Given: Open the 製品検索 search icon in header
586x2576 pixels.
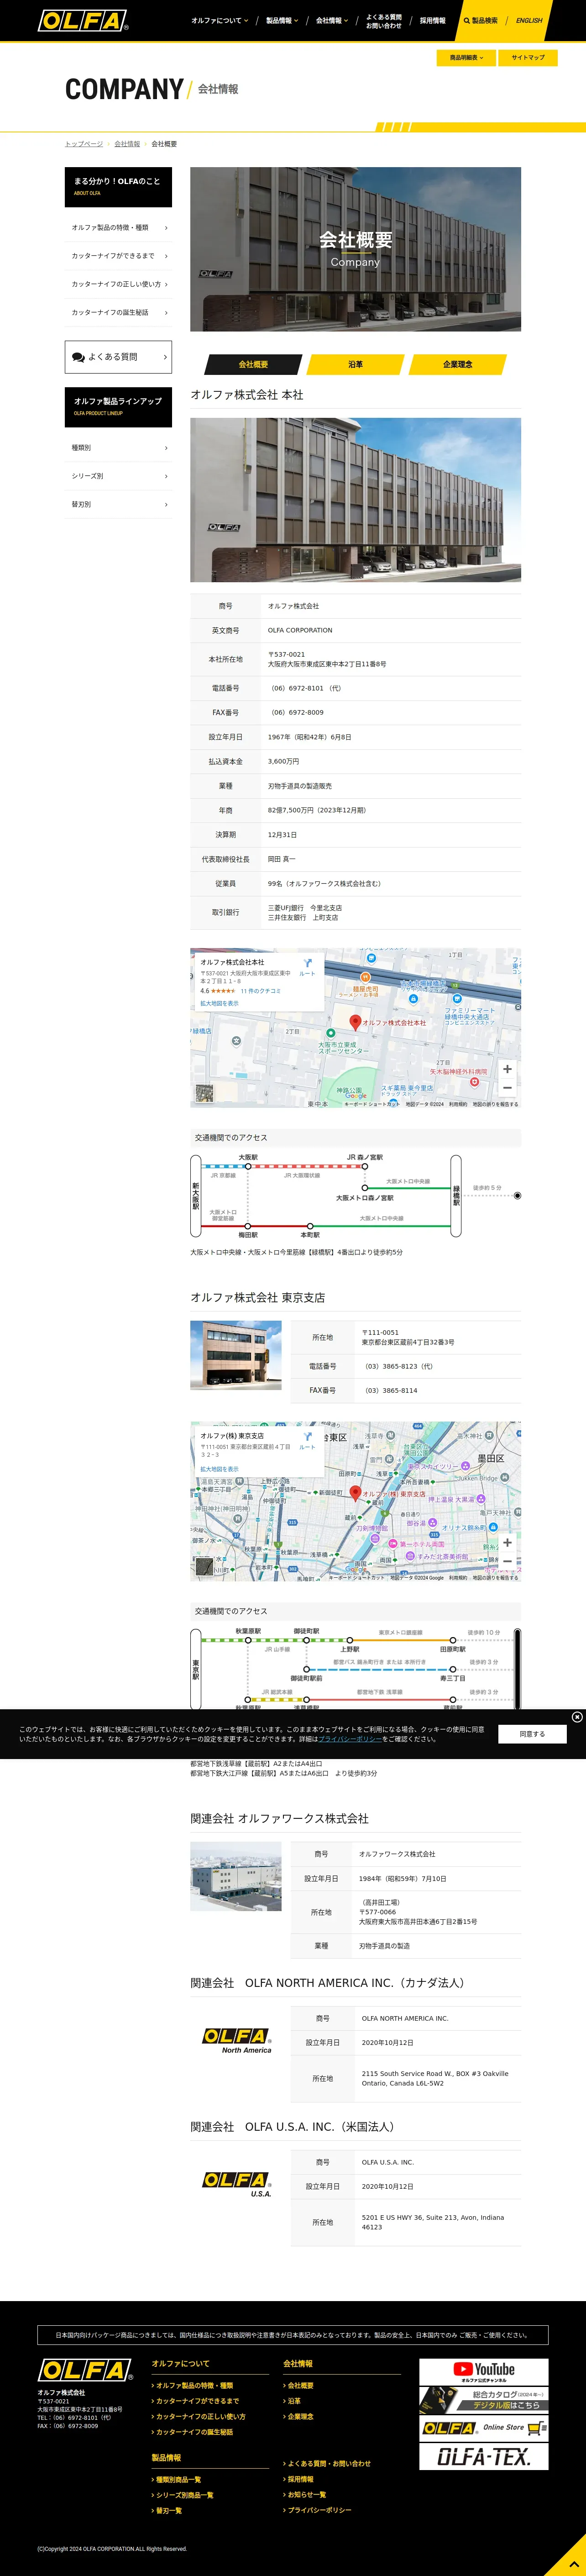Looking at the screenshot, I should pyautogui.click(x=480, y=20).
